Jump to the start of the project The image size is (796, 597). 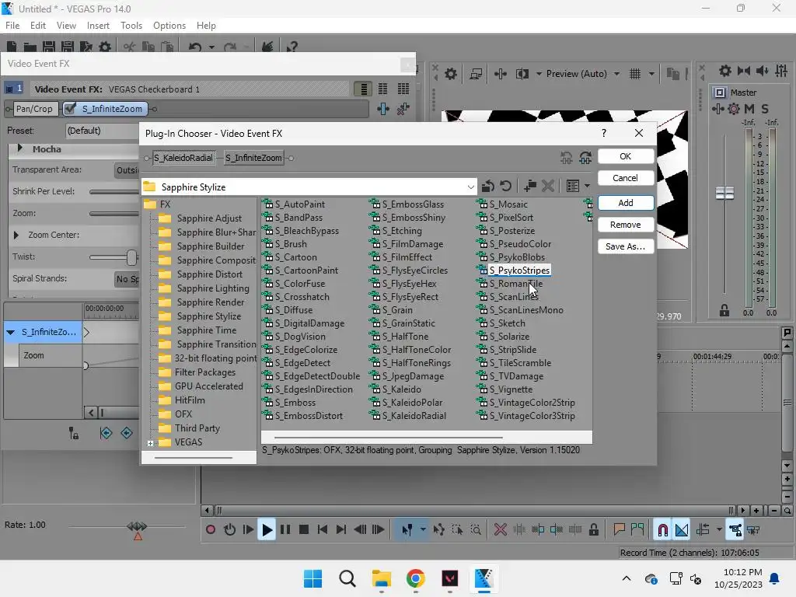tap(323, 529)
